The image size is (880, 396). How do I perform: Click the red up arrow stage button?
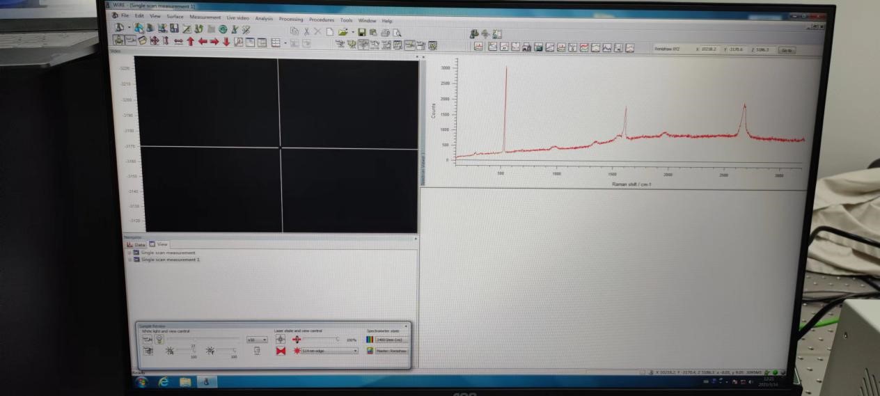coord(190,42)
